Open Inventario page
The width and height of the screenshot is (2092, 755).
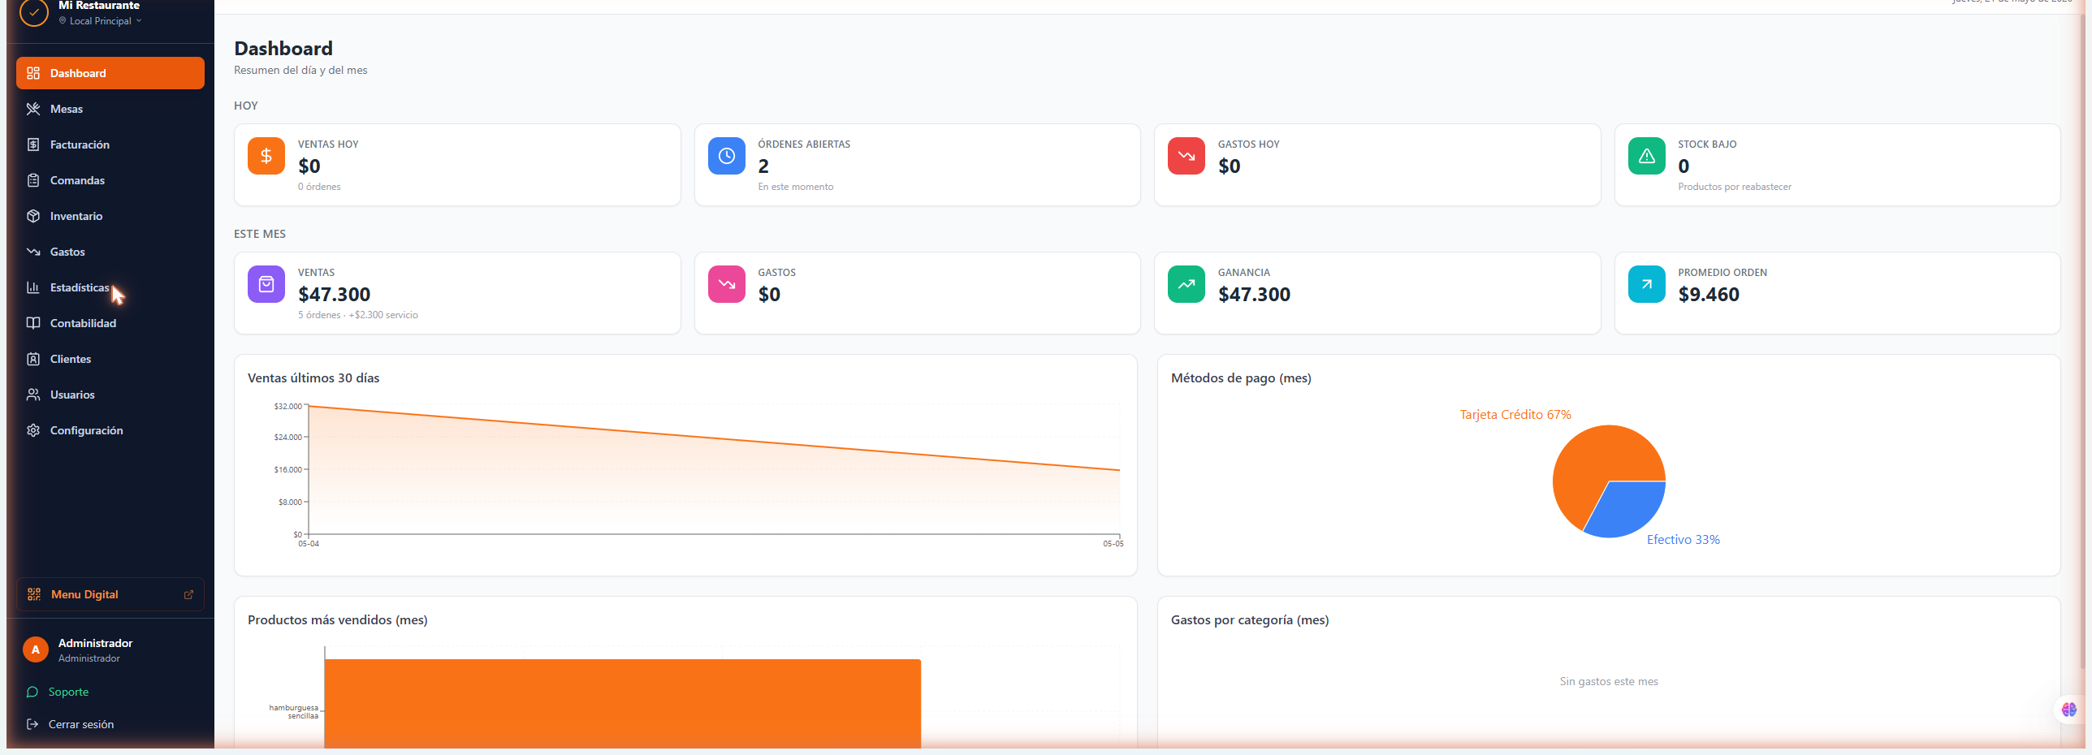pos(110,216)
